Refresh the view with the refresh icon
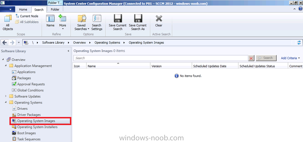The image size is (303, 142). pos(299,43)
